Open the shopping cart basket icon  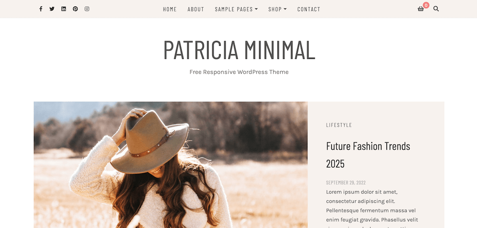[421, 9]
